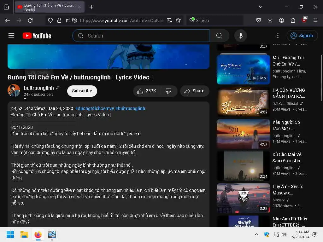This screenshot has width=323, height=242.
Task: Show site security padlock info
Action: pyautogui.click(x=59, y=20)
